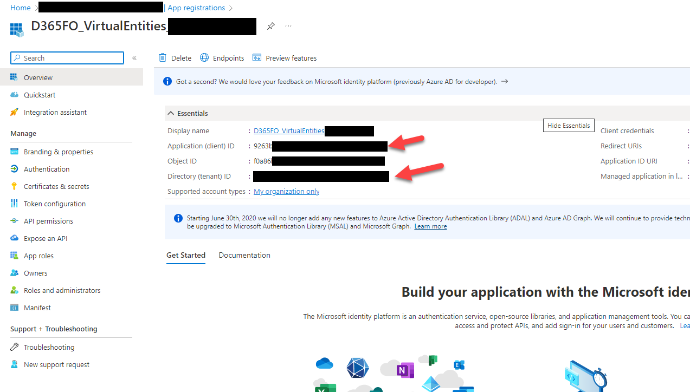Viewport: 690px width, 392px height.
Task: Click the Roles and administrators icon
Action: 14,290
